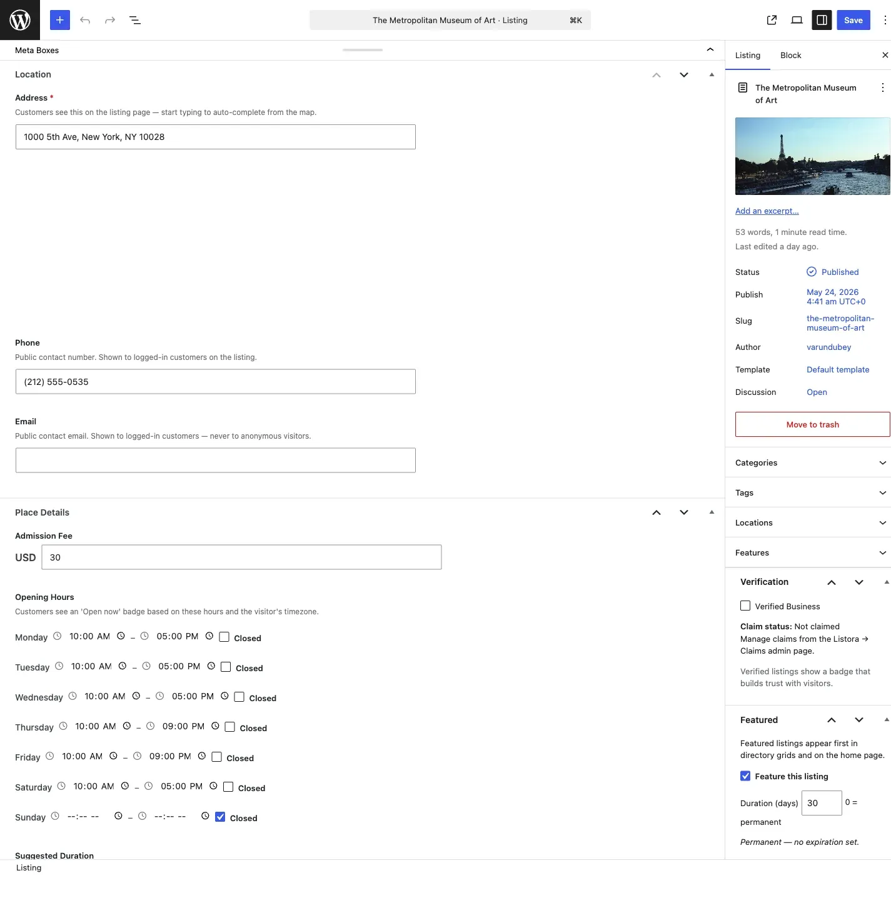Mark Monday as Closed
The image size is (891, 923).
[224, 637]
